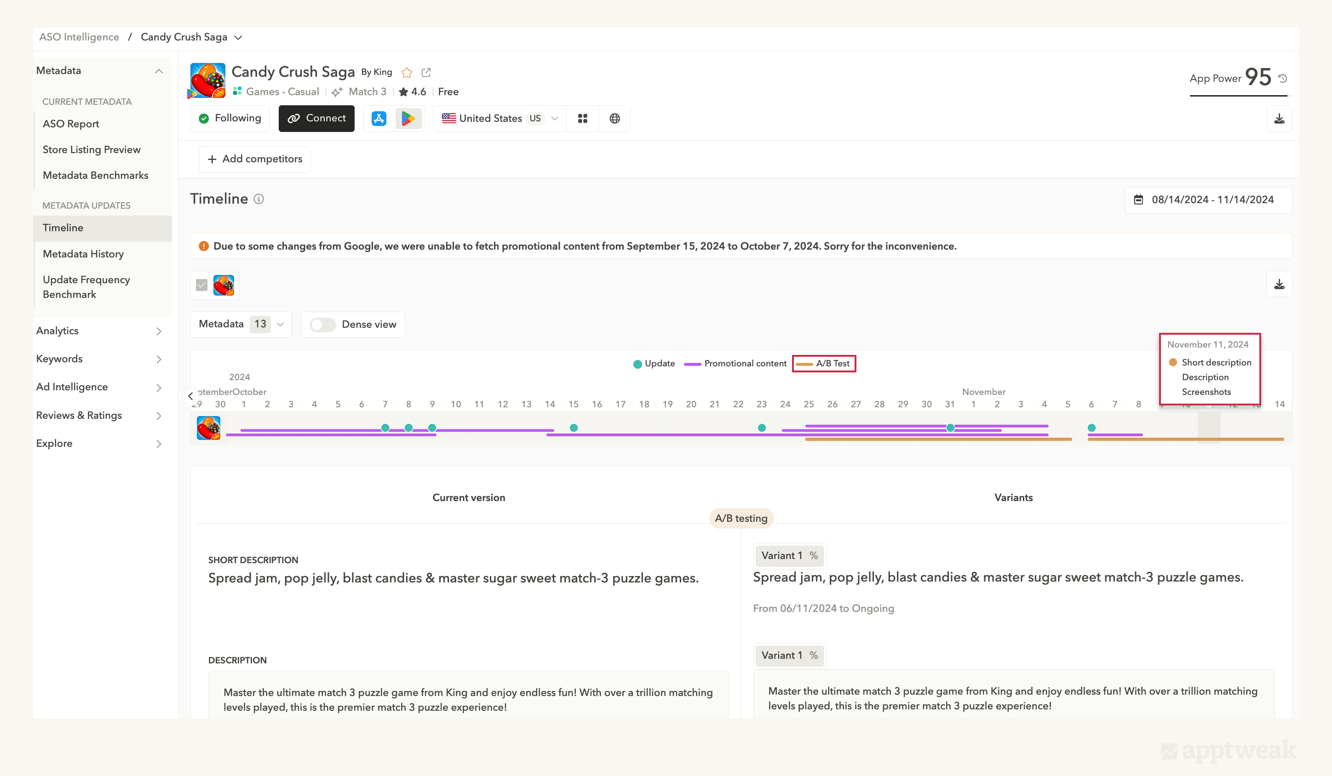Click the percent icon on first Variant 1

(x=814, y=555)
